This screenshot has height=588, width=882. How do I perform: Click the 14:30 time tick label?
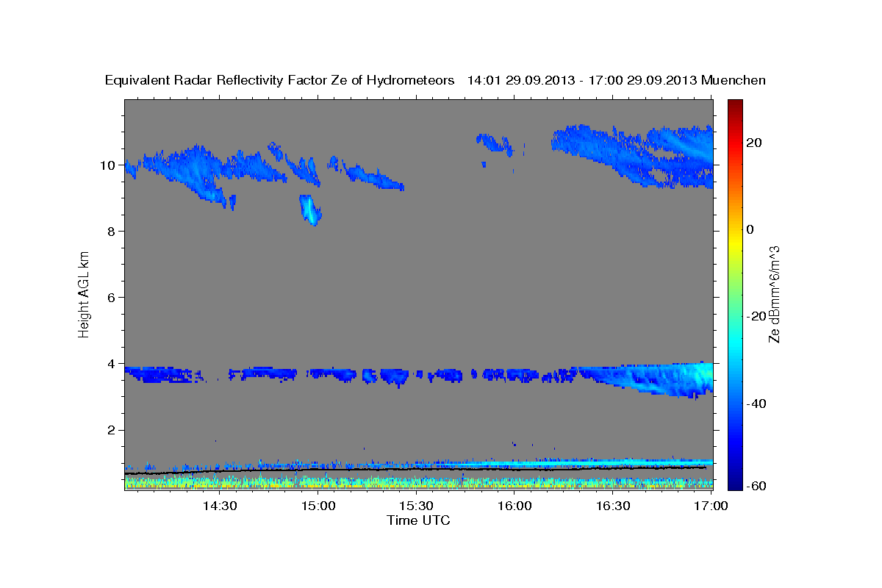(x=220, y=506)
